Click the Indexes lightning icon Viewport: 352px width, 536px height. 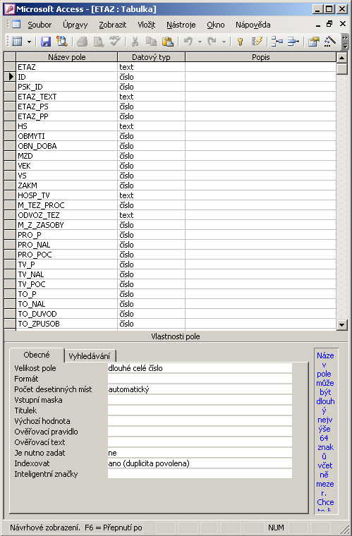(257, 42)
